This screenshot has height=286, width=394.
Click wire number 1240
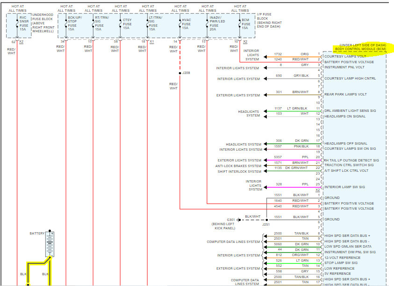(278, 59)
